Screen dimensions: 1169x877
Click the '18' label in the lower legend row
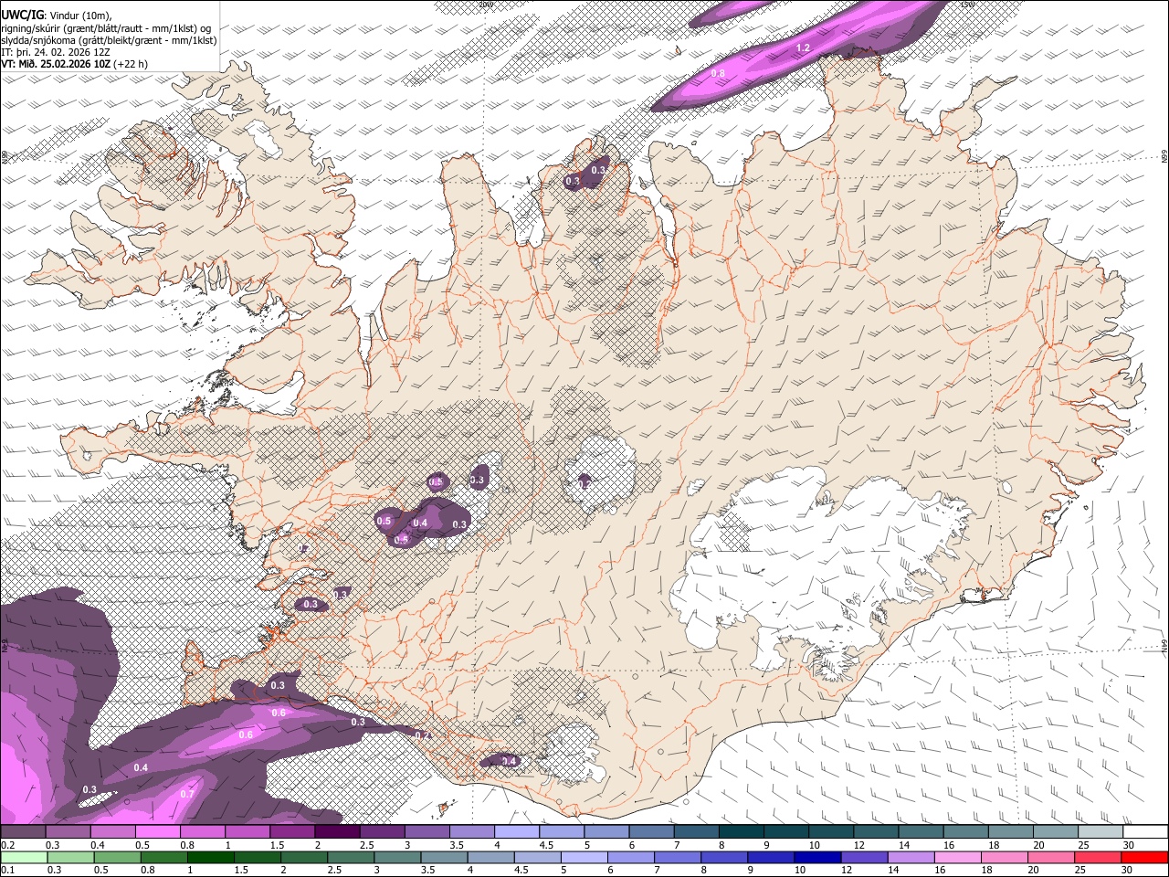click(x=985, y=870)
